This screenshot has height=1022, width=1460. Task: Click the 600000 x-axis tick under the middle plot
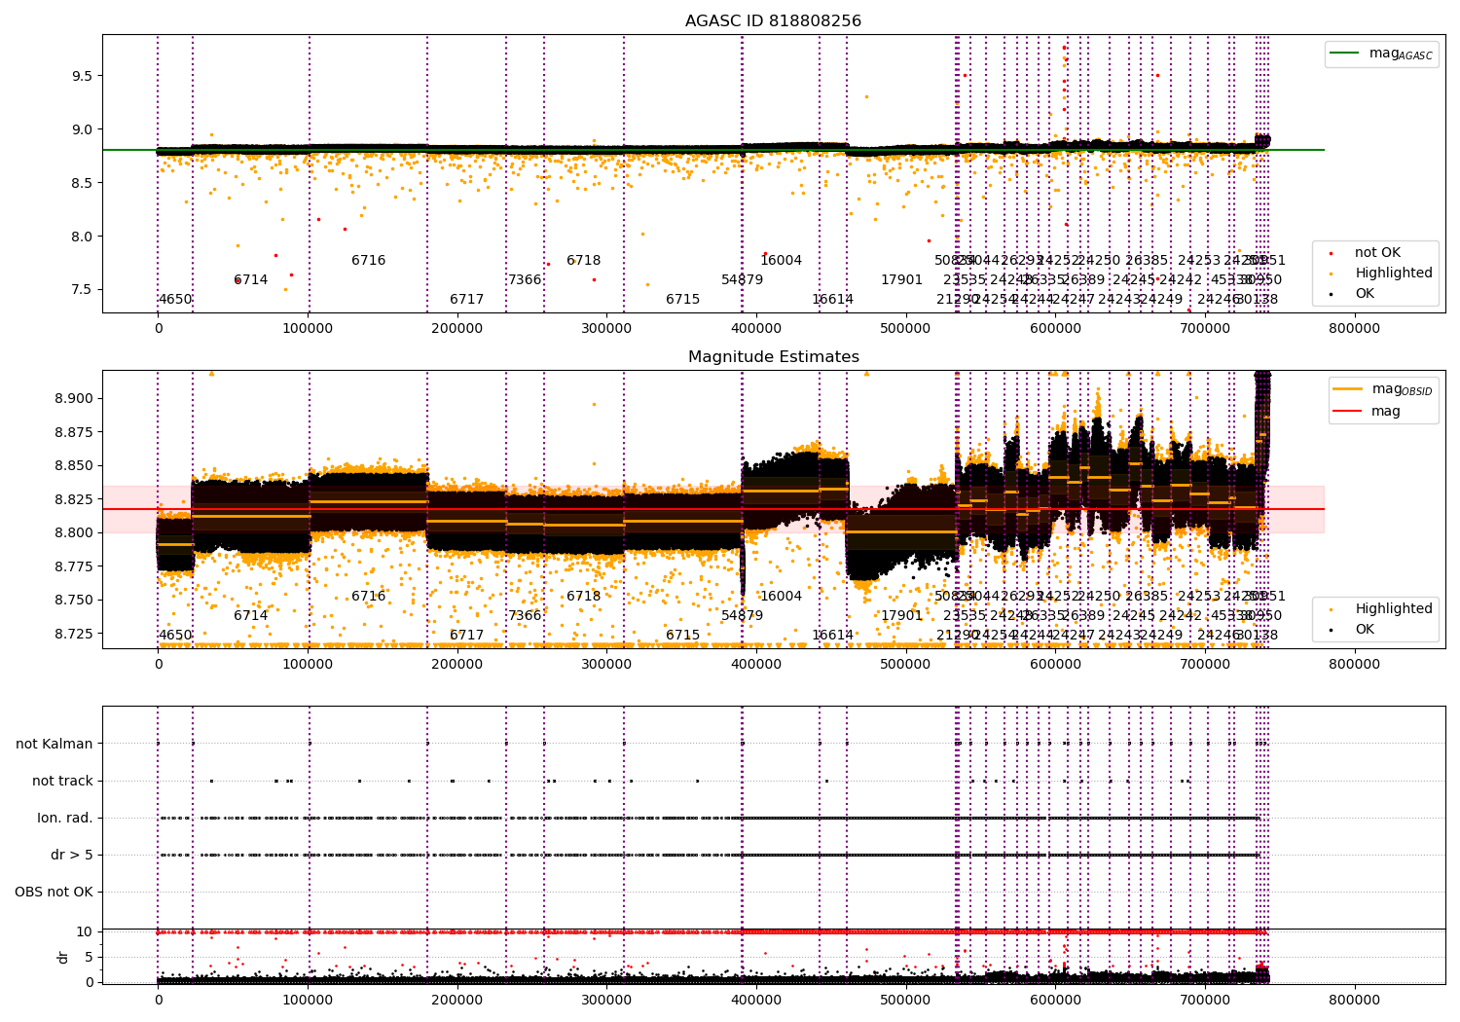1056,665
